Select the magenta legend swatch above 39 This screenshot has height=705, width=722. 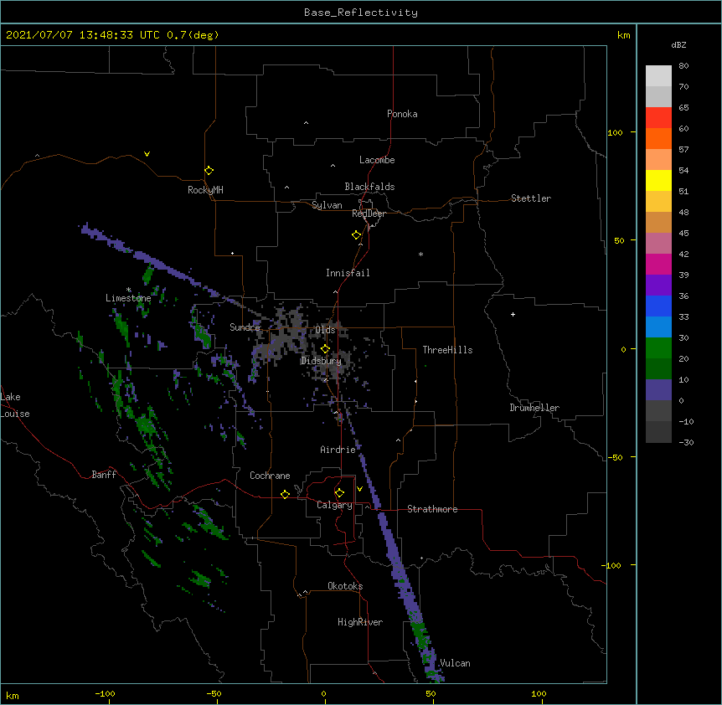[658, 264]
